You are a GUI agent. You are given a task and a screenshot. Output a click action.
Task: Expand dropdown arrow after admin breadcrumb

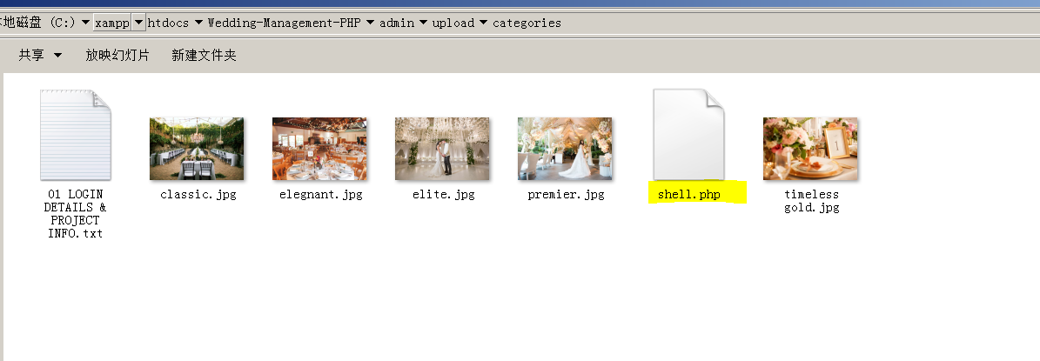[x=423, y=23]
